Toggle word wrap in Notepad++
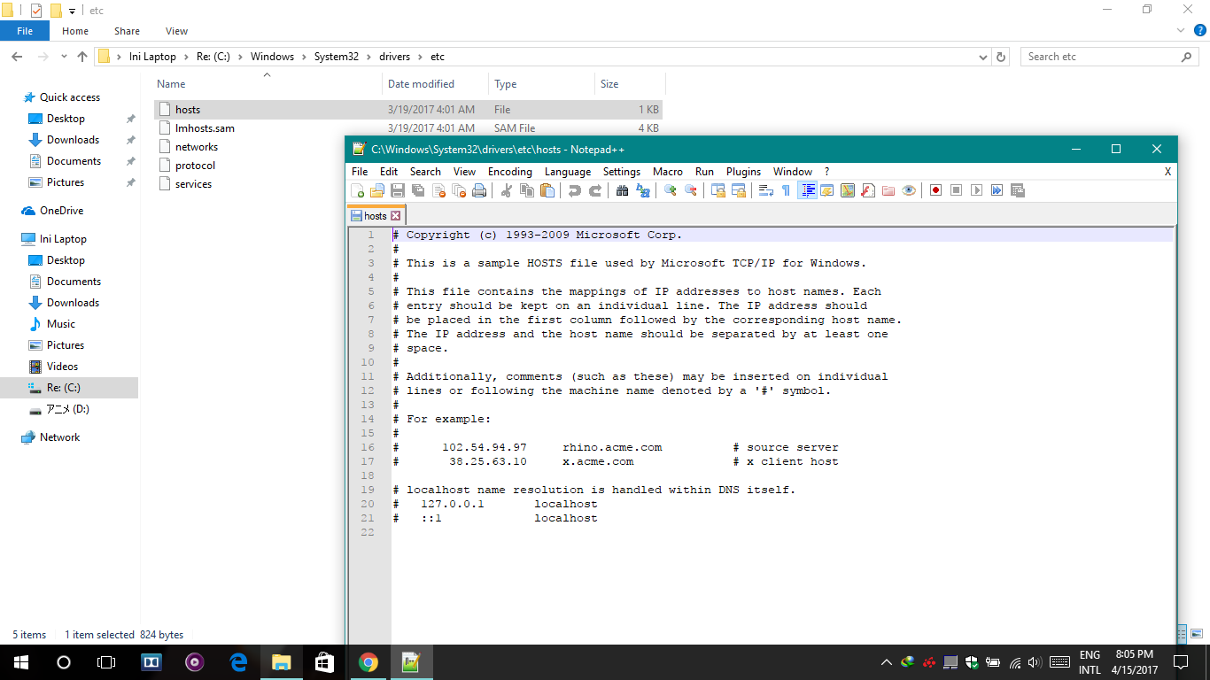 766,190
